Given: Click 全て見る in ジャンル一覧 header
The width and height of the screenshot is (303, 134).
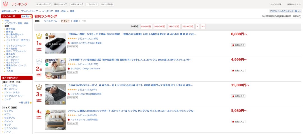Looking at the screenshot, I should tap(26, 17).
